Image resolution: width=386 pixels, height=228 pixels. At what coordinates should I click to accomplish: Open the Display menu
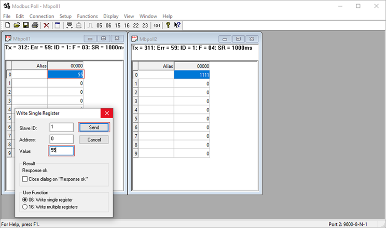[111, 16]
